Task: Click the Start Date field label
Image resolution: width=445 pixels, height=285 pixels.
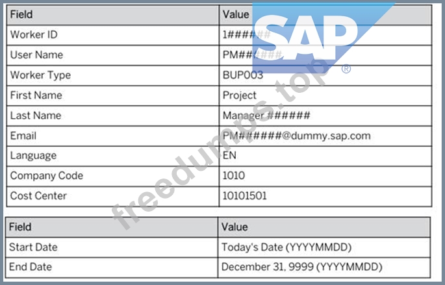Action: 33,247
